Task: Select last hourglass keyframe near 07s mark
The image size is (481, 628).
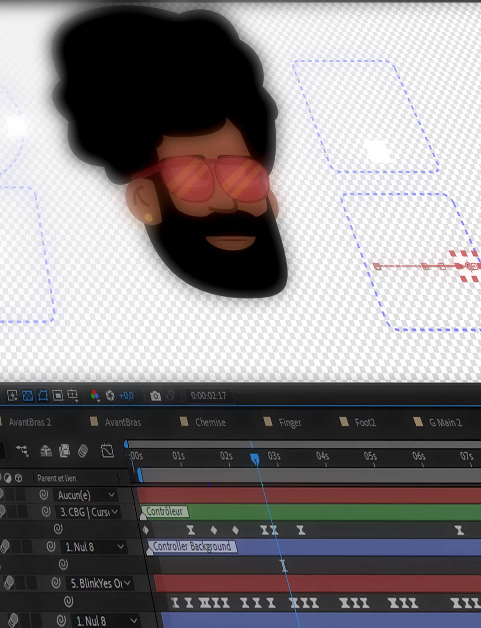Action: click(x=460, y=530)
